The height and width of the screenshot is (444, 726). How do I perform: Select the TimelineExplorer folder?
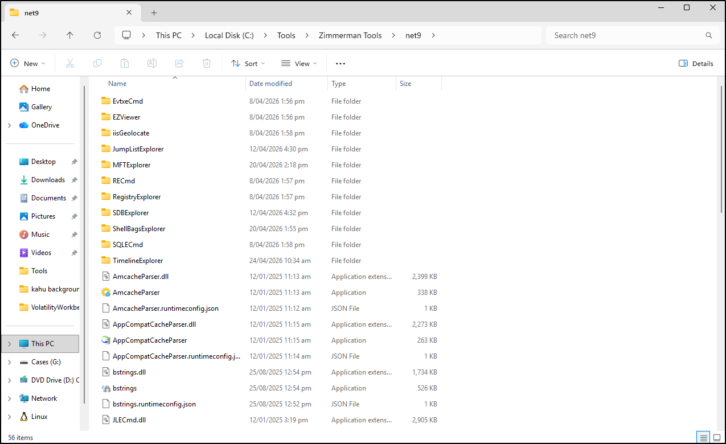[138, 261]
